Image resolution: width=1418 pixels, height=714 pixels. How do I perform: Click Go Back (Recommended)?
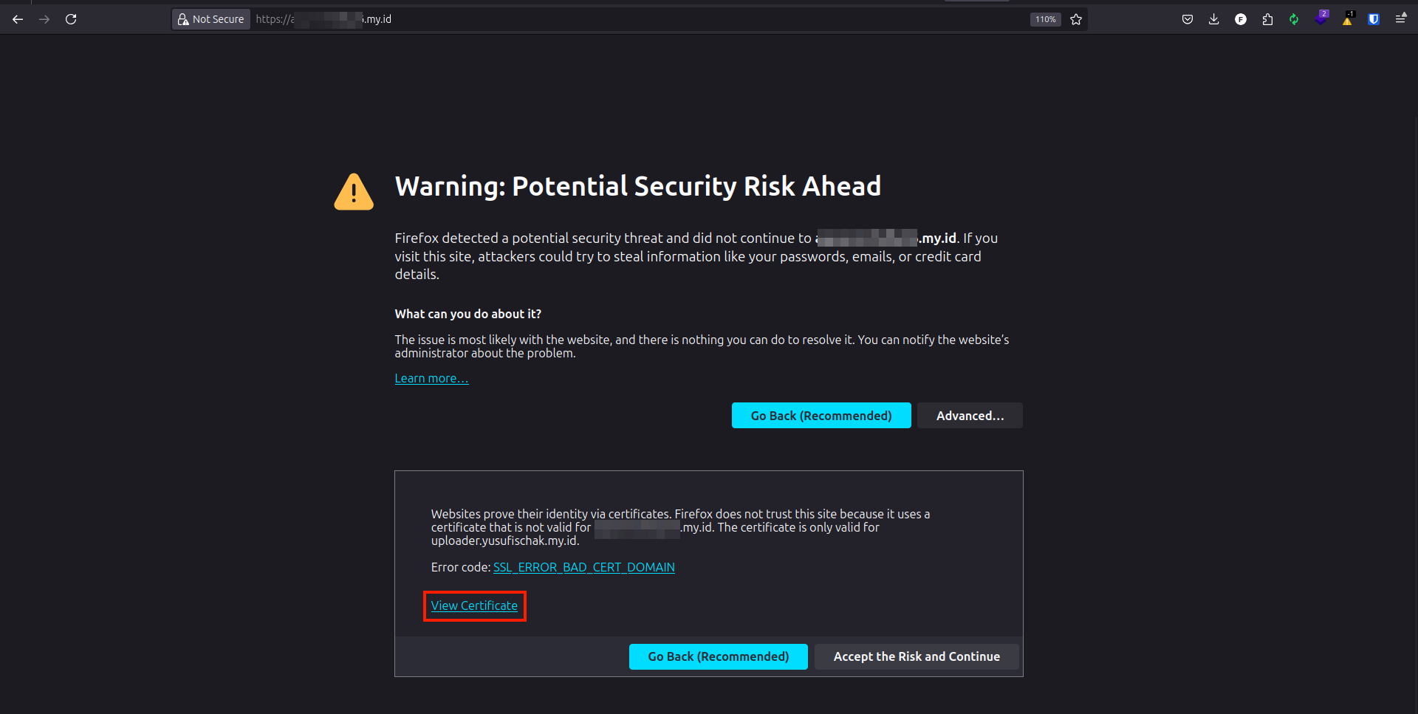tap(821, 415)
